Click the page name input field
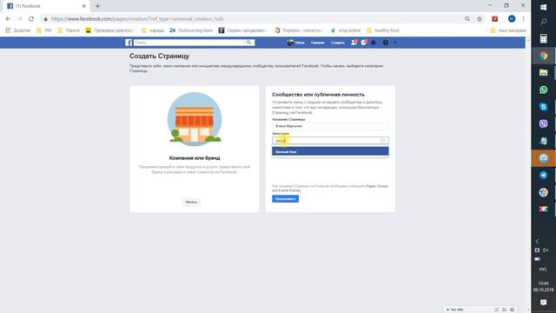 point(330,126)
